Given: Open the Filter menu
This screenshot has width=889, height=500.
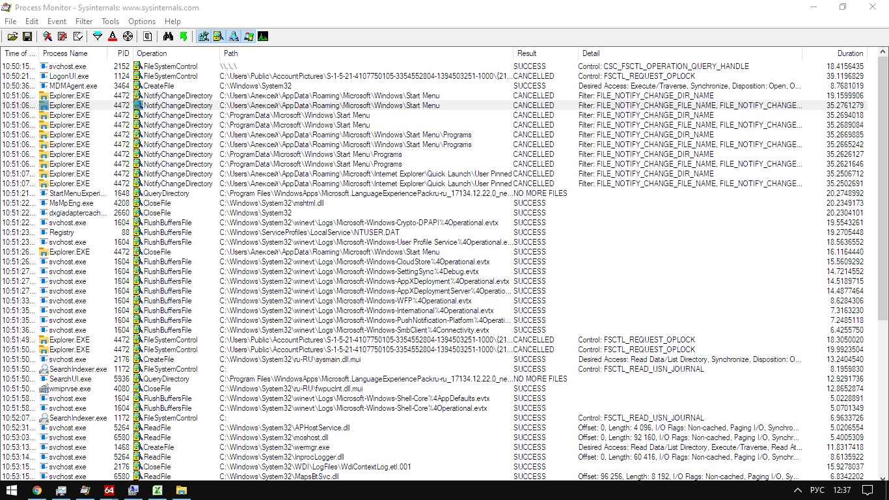Looking at the screenshot, I should [x=84, y=21].
